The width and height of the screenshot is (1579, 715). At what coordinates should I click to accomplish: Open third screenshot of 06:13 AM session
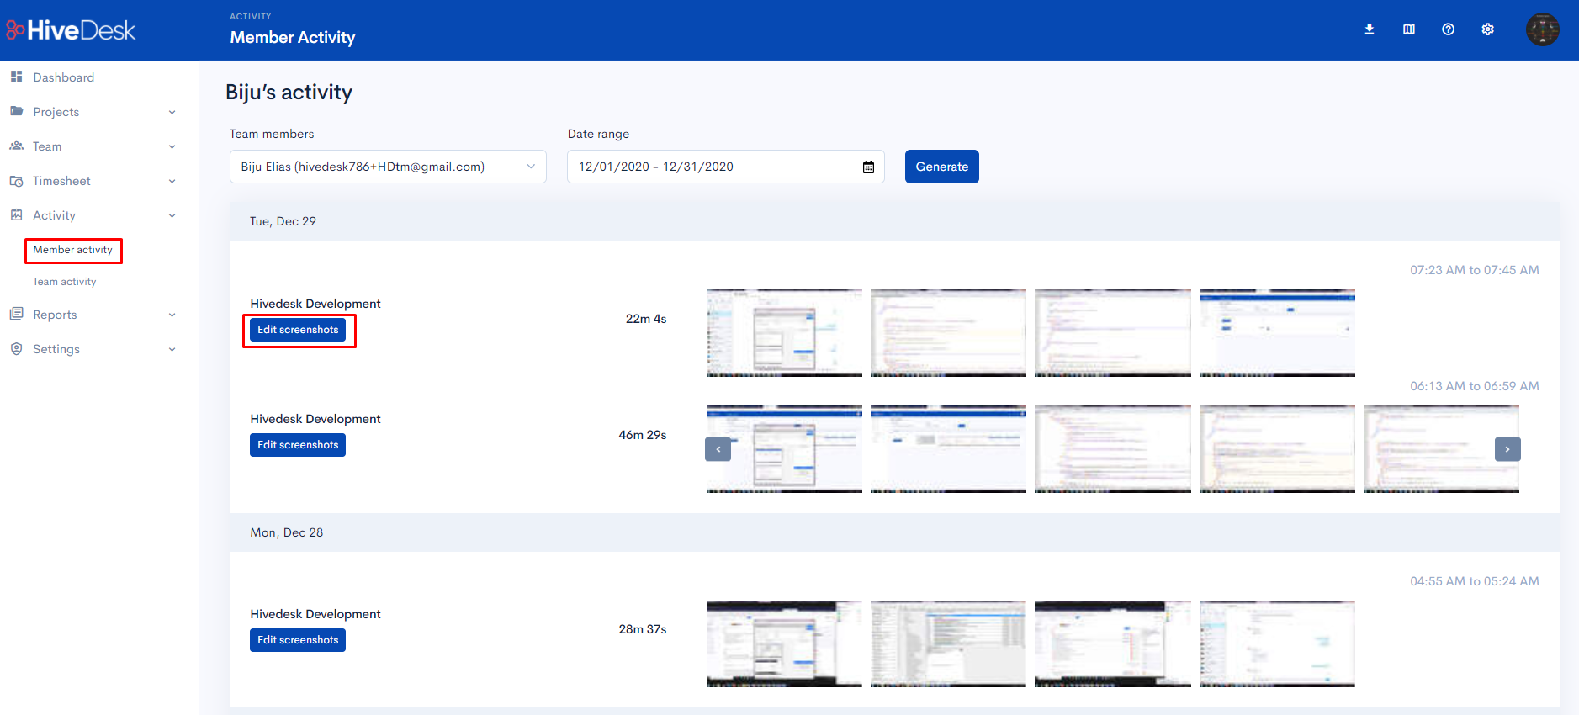click(1113, 449)
